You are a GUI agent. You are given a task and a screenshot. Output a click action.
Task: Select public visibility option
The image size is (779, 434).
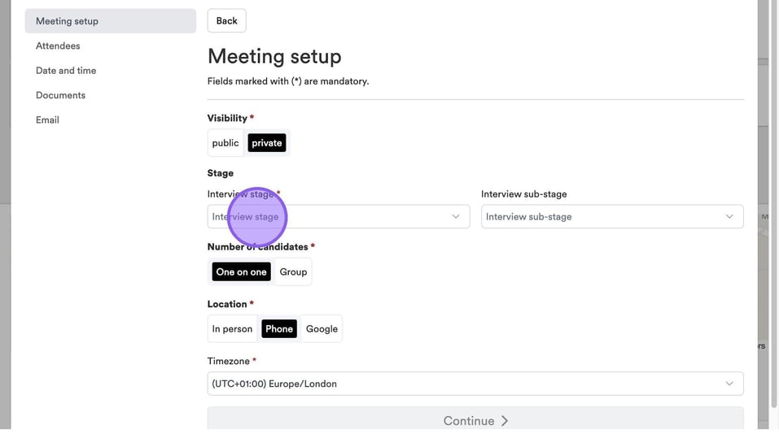[x=225, y=143]
